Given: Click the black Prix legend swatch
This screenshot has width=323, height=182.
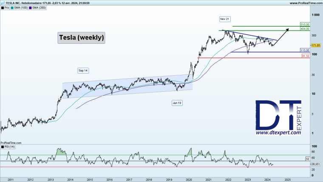Looking at the screenshot, I should pyautogui.click(x=3, y=8).
